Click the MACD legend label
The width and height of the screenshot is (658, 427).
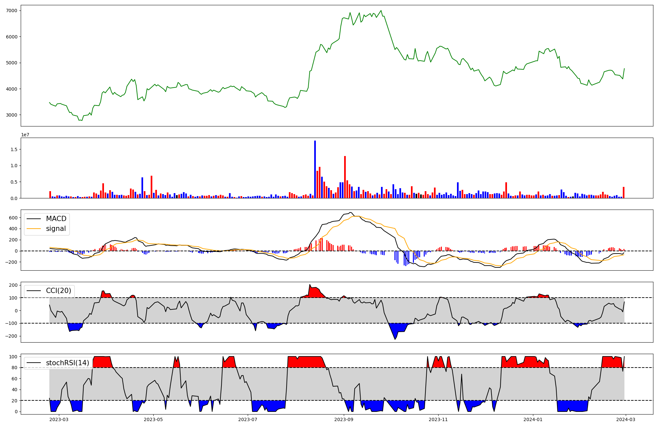coord(56,219)
